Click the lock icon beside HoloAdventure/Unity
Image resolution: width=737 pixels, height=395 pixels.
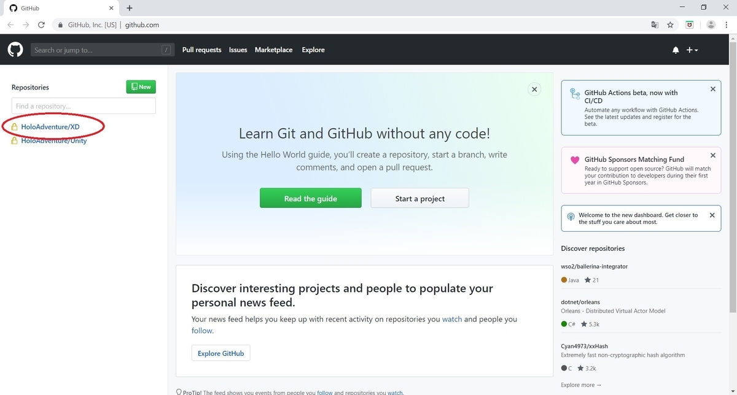(15, 141)
